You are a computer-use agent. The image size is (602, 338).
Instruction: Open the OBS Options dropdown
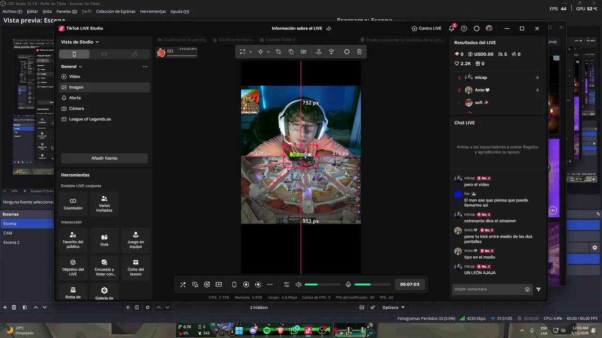click(393, 307)
